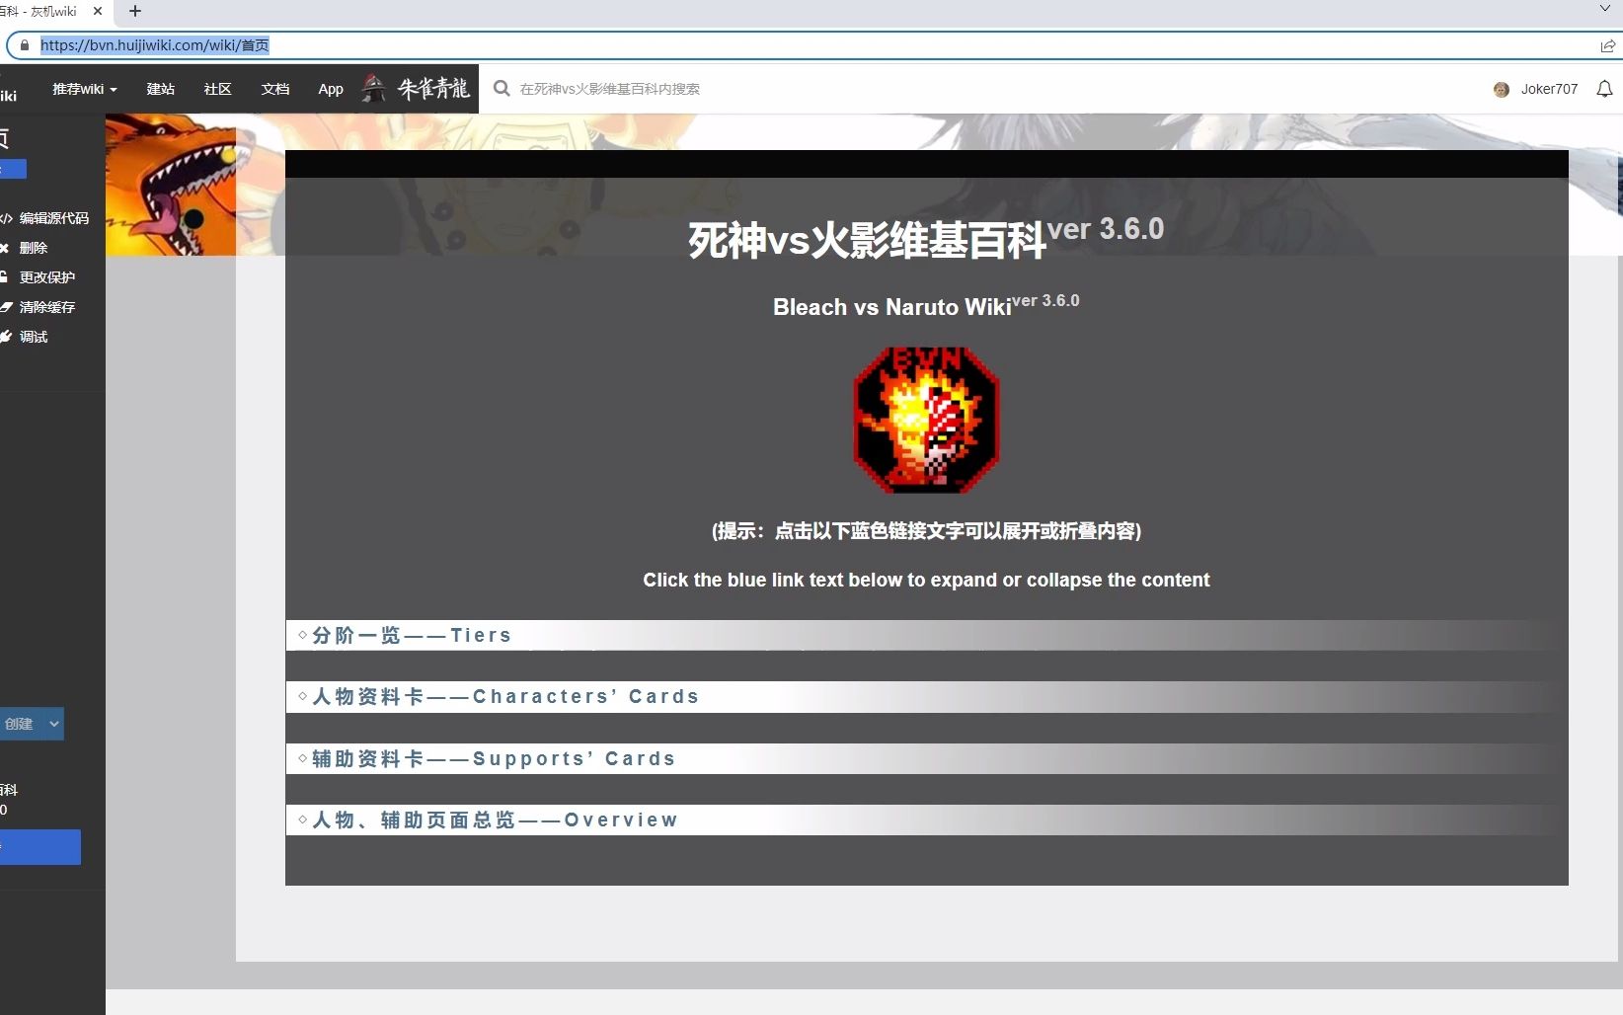Click the search magnifier icon
This screenshot has height=1015, width=1623.
point(502,88)
